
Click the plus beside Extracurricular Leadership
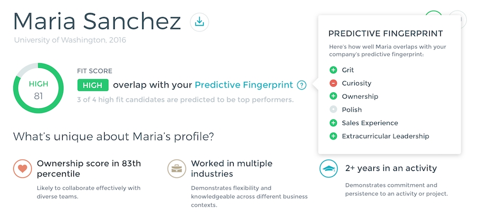(x=333, y=136)
